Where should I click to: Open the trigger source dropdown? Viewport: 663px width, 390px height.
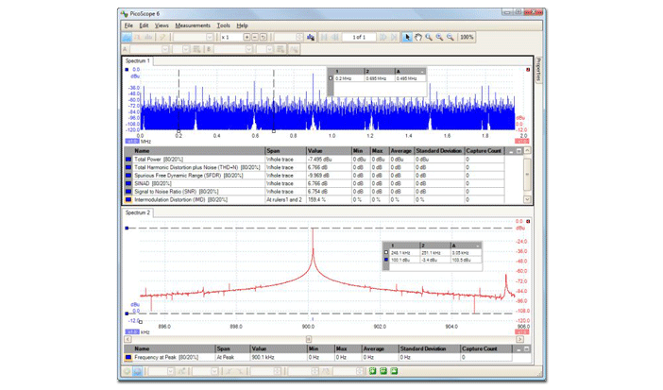point(214,371)
